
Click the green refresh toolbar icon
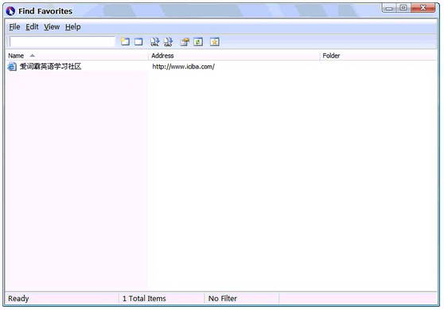pyautogui.click(x=198, y=42)
